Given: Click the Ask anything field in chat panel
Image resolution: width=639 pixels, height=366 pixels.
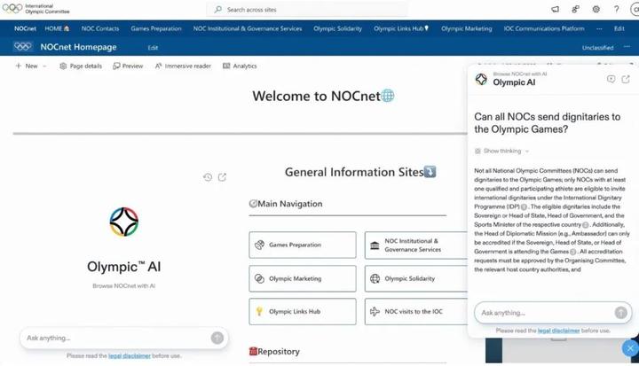Looking at the screenshot, I should [x=543, y=313].
